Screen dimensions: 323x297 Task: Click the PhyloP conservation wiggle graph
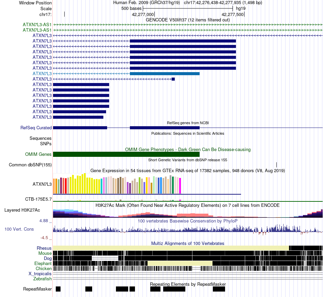(x=188, y=229)
